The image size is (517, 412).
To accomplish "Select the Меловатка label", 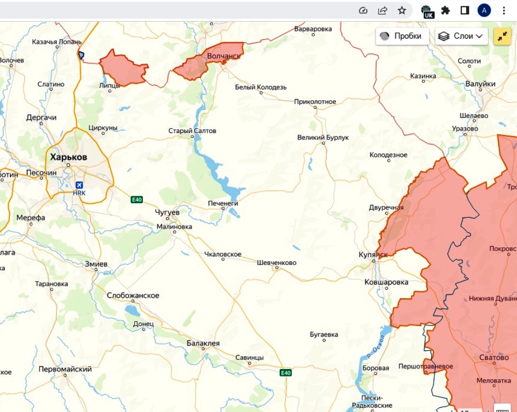I will 493,380.
